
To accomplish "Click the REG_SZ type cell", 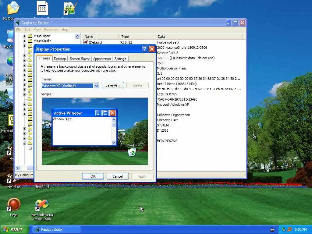I will [126, 42].
